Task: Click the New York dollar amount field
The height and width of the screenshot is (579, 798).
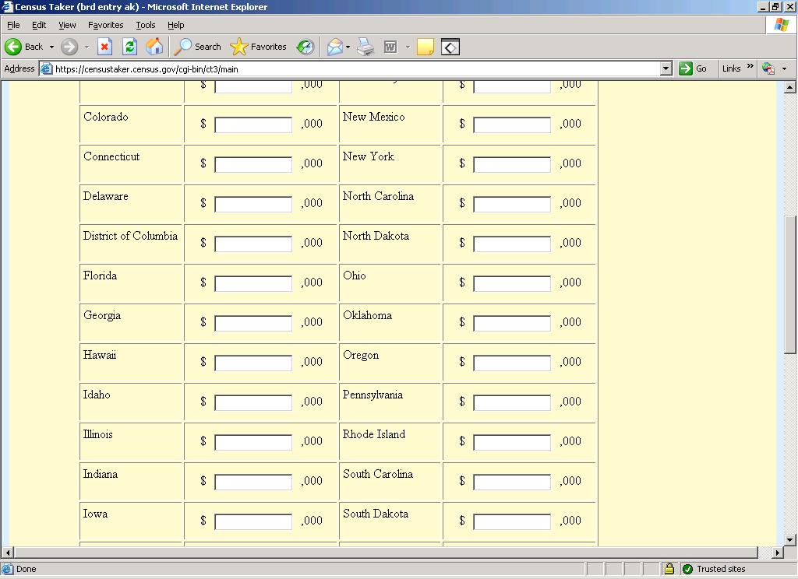Action: [512, 164]
